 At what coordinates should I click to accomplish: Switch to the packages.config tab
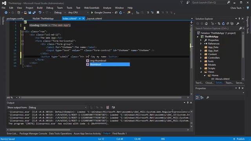point(15,18)
